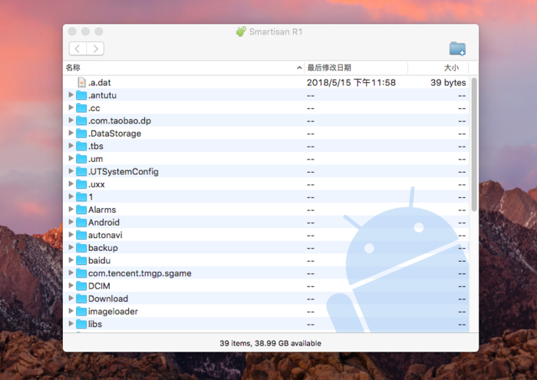The image size is (537, 380).
Task: Select the Android folder name
Action: click(x=104, y=223)
